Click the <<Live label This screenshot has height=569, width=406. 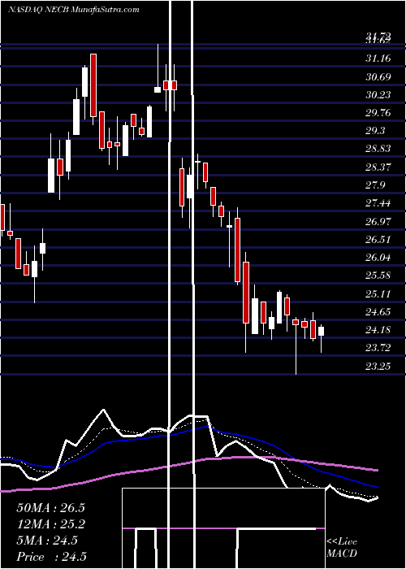tap(342, 542)
